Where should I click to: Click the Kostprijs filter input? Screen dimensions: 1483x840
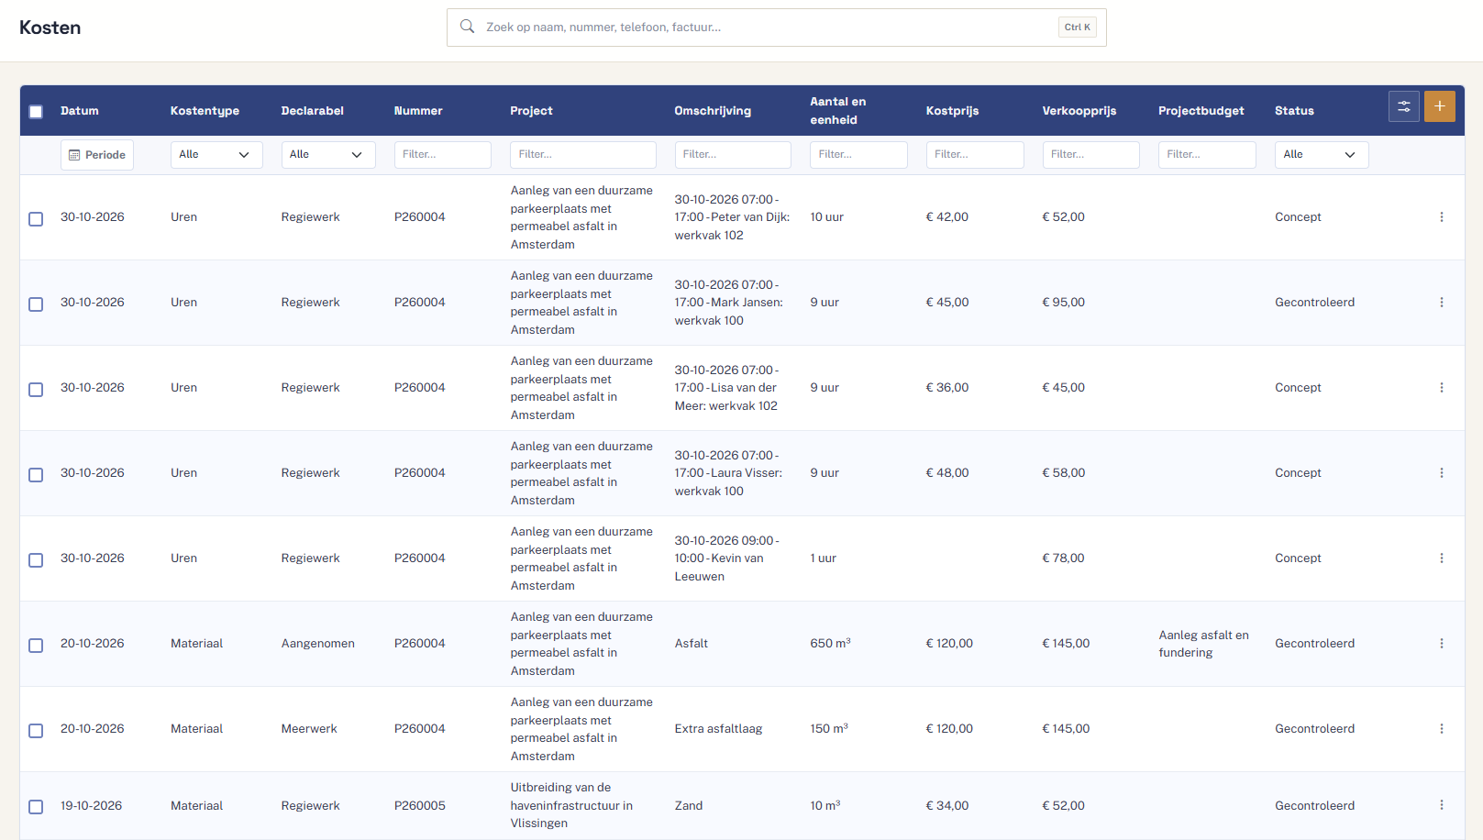975,154
